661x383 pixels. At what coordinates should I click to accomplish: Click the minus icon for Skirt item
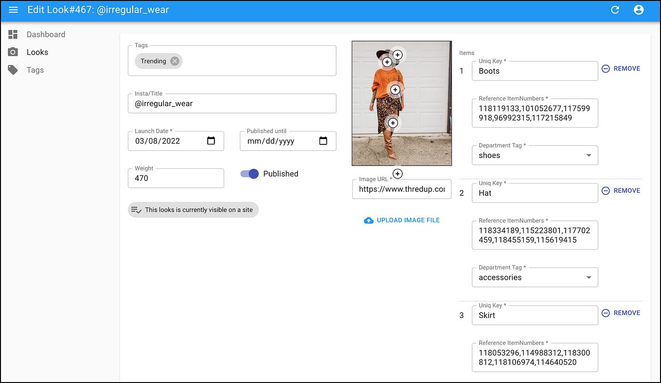pos(606,313)
